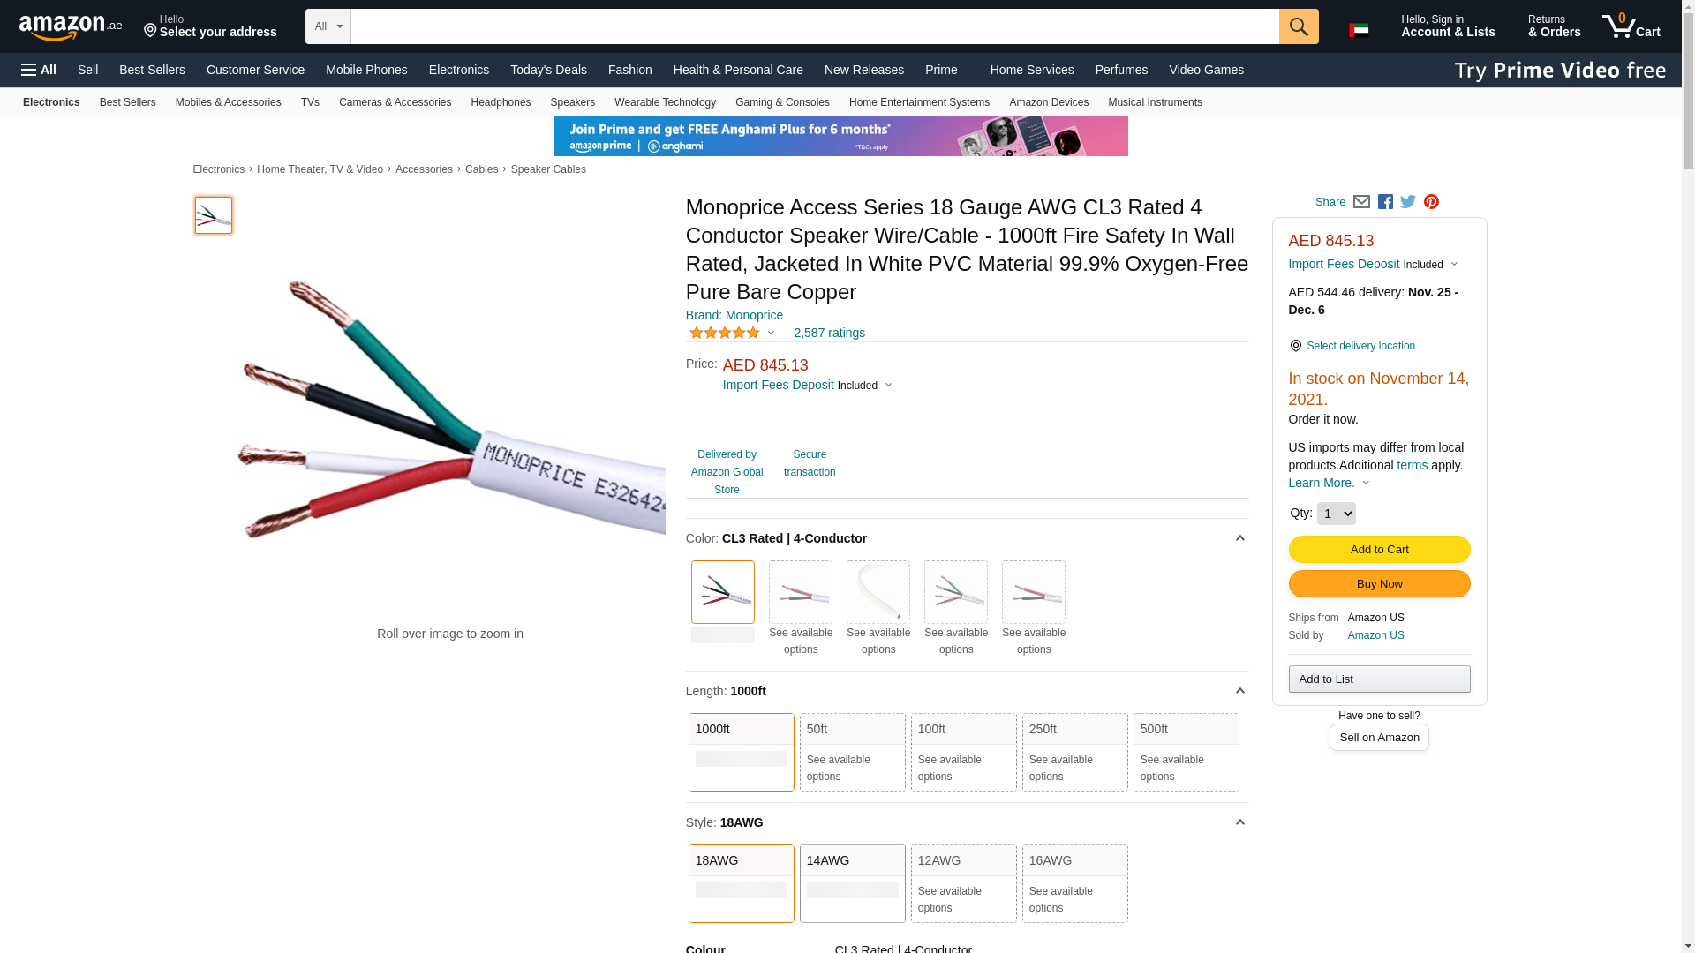Open the 2,587 ratings link
Screen dimensions: 1695x953
click(829, 333)
